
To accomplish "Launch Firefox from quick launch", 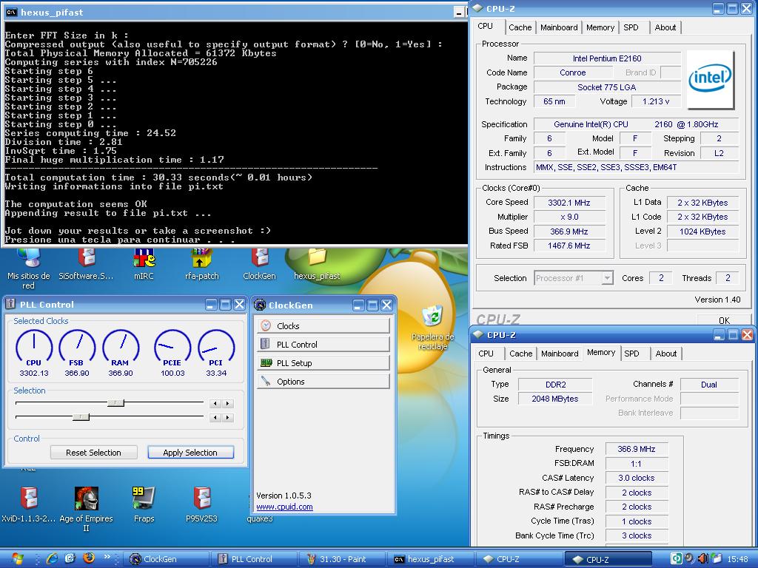I will click(x=89, y=558).
